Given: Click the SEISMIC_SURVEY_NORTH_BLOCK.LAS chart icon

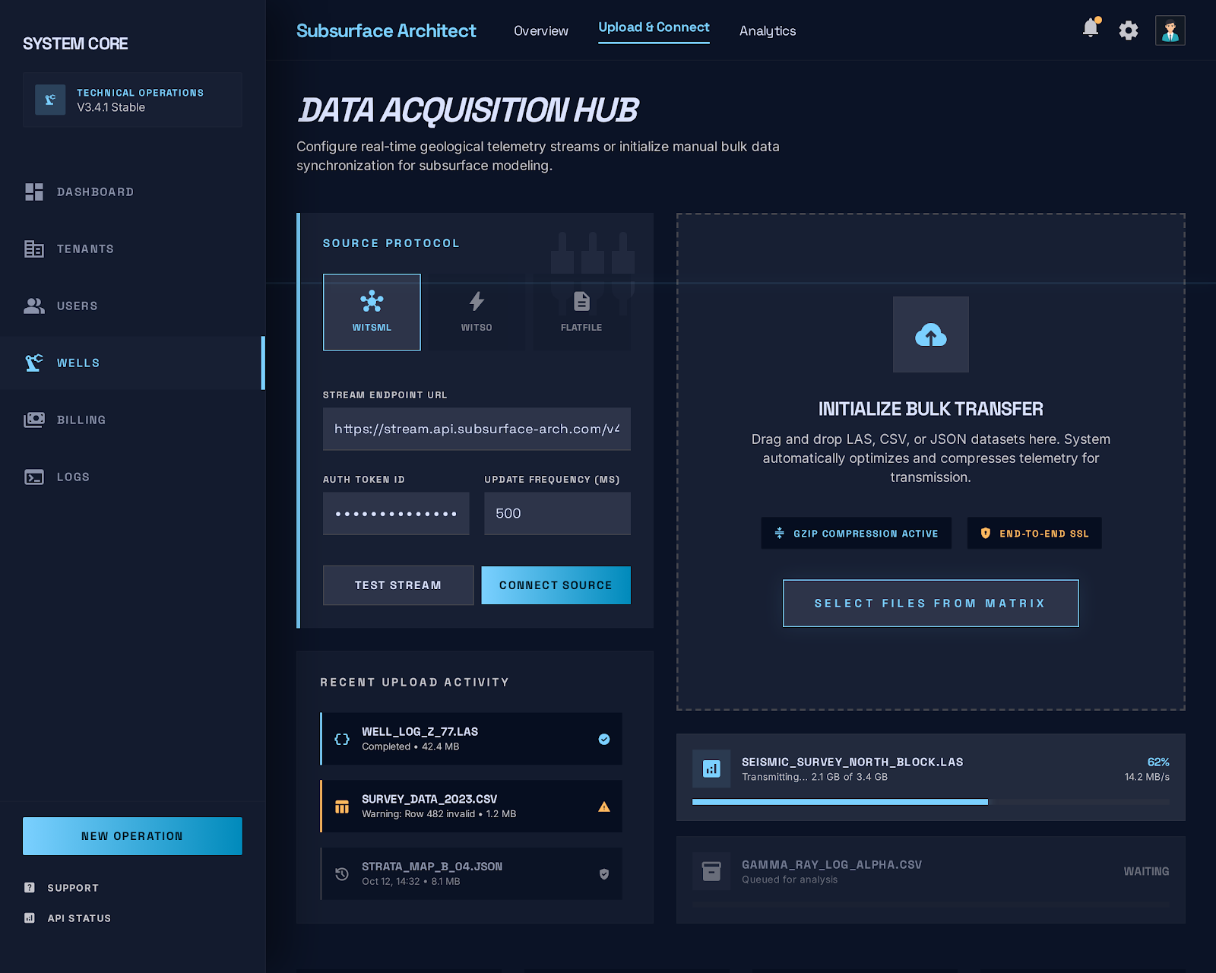Looking at the screenshot, I should [x=711, y=769].
